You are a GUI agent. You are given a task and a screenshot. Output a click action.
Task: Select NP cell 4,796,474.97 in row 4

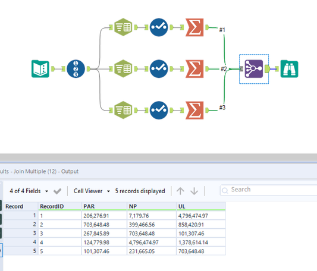click(152, 242)
